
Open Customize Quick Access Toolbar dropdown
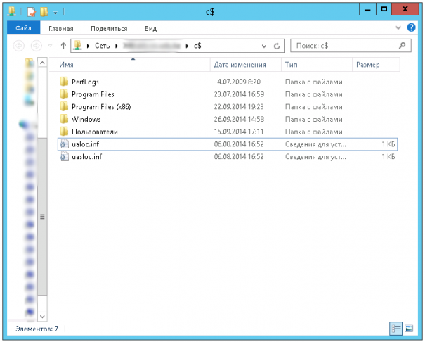coord(55,13)
